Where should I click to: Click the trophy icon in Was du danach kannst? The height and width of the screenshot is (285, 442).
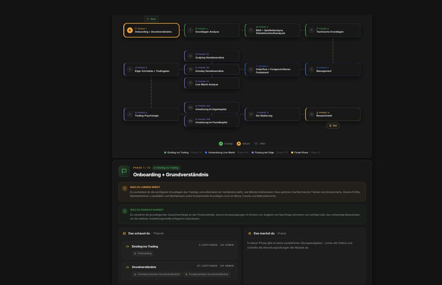click(124, 211)
